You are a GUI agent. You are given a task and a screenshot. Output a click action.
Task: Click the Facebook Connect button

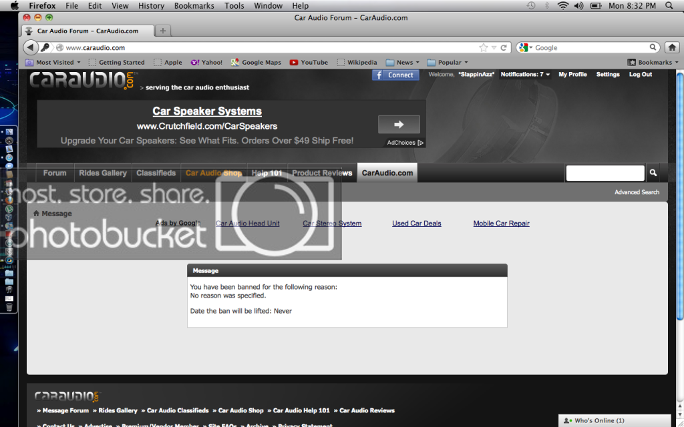tap(395, 75)
